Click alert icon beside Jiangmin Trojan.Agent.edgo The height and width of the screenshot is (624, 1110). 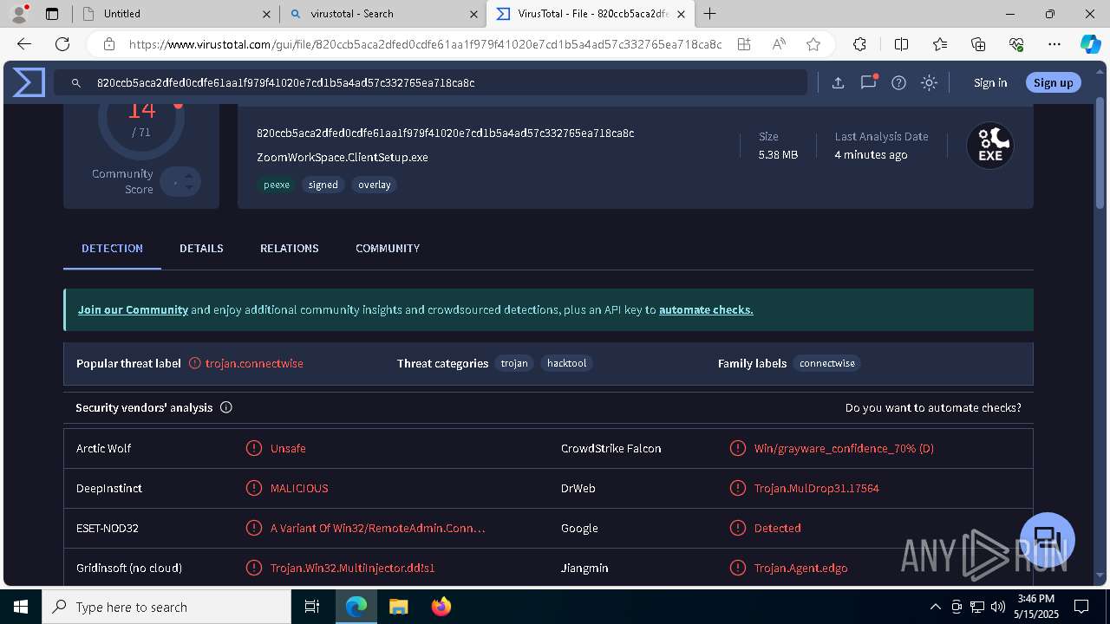point(738,568)
